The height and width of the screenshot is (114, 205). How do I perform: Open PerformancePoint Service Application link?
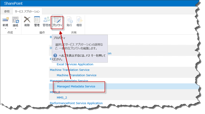coord(76,103)
